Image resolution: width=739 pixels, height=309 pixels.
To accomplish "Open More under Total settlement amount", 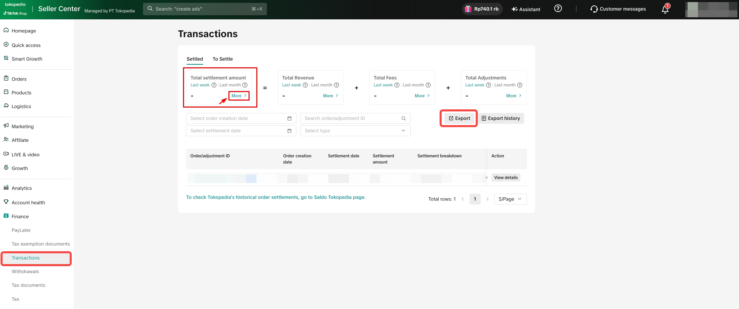I will [x=239, y=96].
